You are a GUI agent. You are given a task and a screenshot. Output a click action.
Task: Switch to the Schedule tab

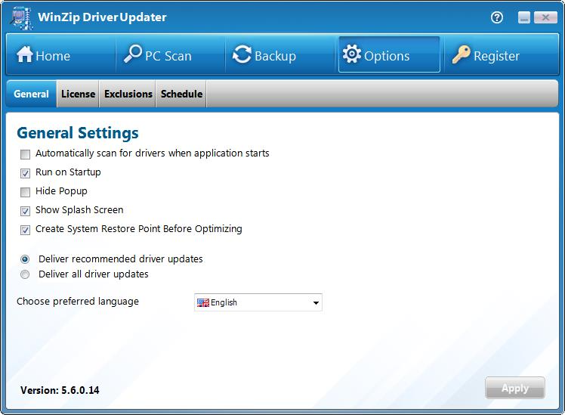[181, 94]
